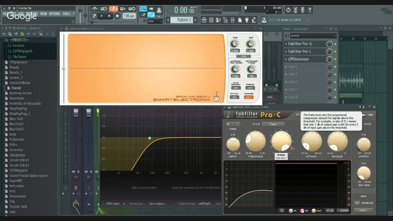Click the step editing mode icon

(x=143, y=15)
